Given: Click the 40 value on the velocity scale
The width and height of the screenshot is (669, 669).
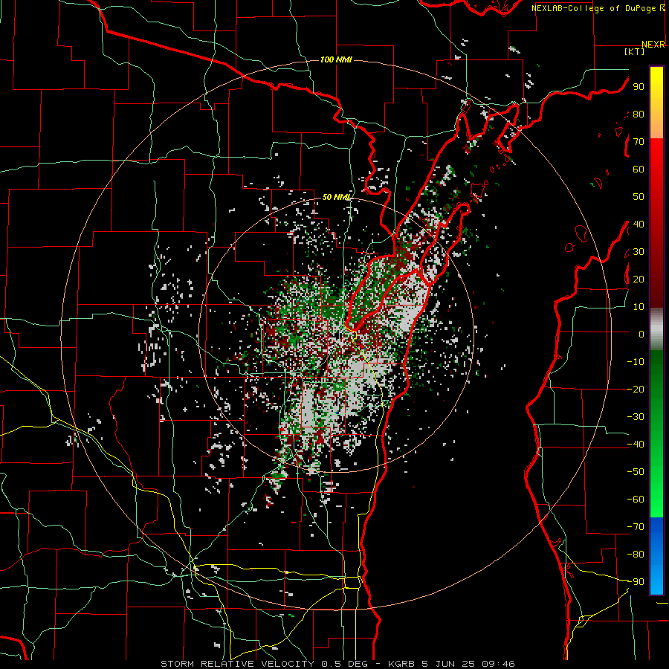Looking at the screenshot, I should pos(639,224).
